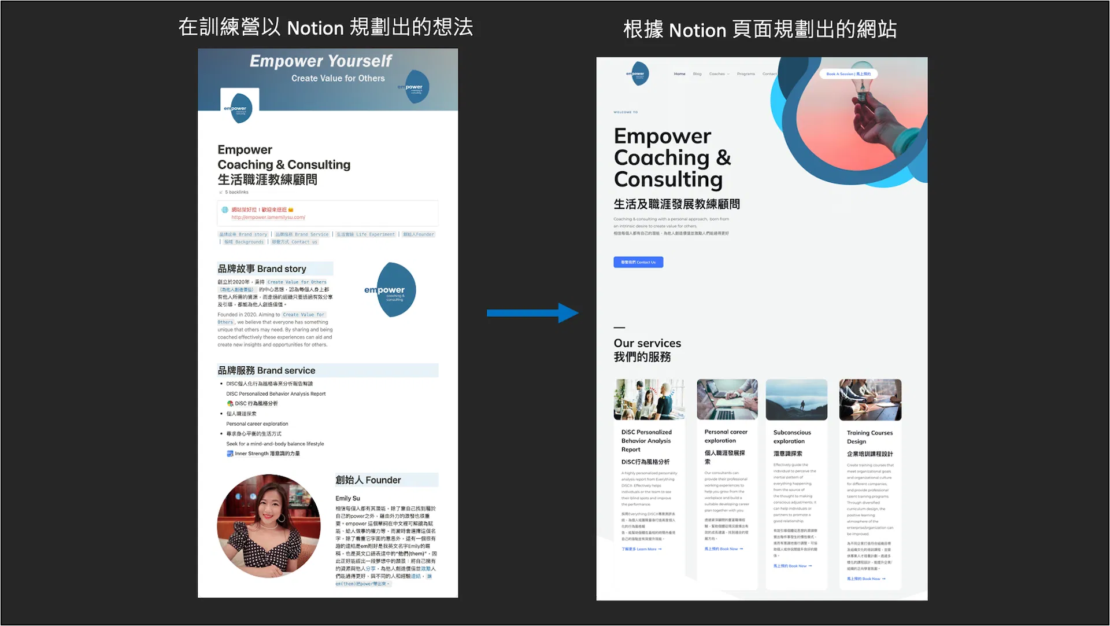Click the 品牌故事 Brand story section heading

pyautogui.click(x=262, y=269)
